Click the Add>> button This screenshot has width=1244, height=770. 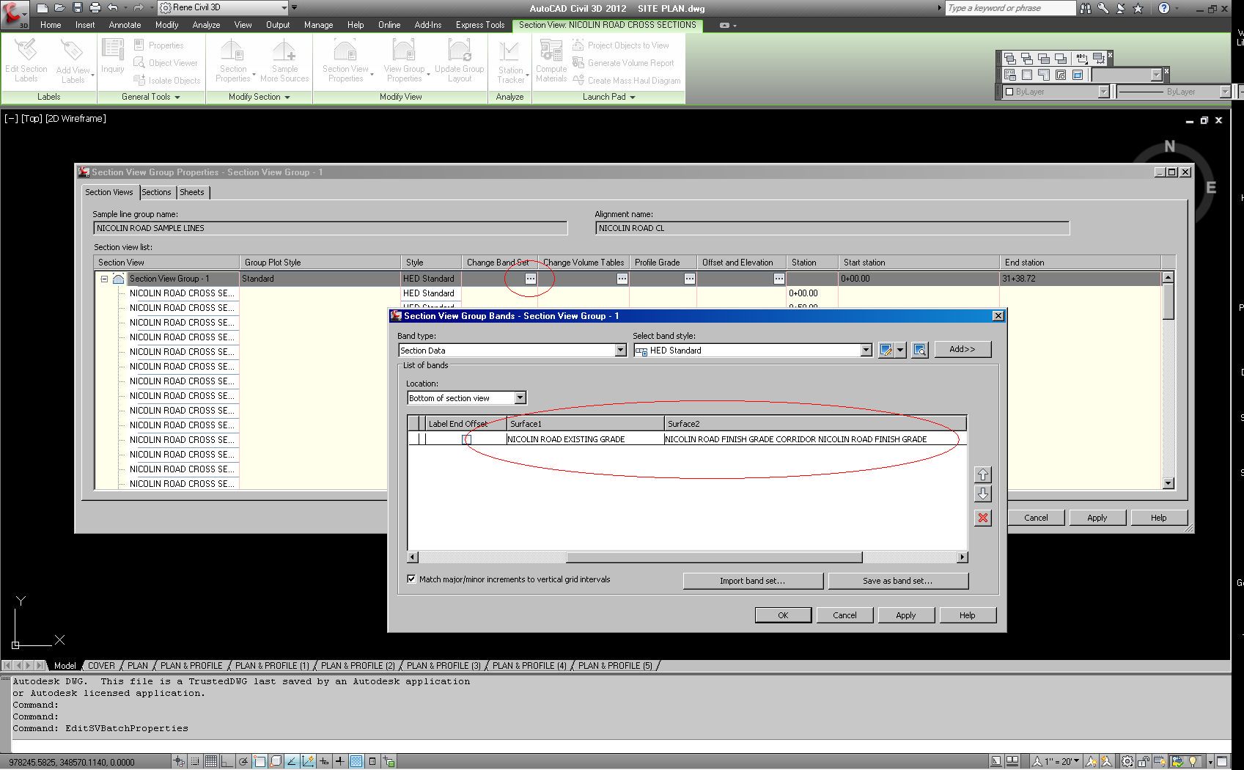(x=963, y=349)
